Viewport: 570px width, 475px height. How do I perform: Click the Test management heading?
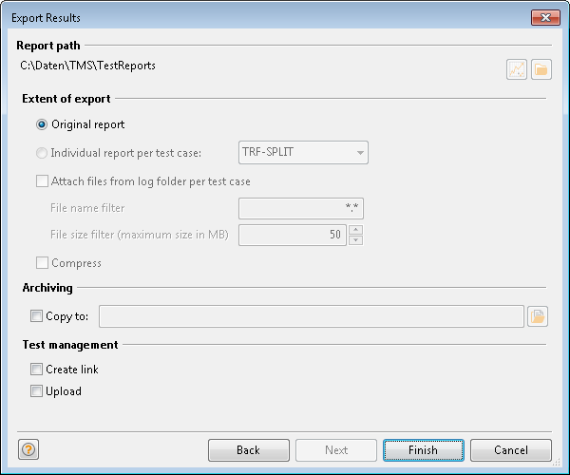(x=70, y=345)
